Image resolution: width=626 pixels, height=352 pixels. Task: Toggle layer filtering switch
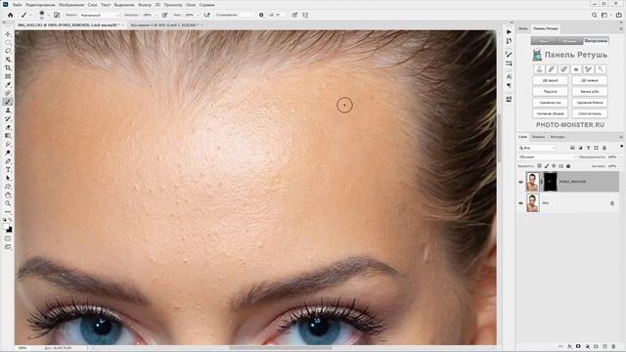622,147
